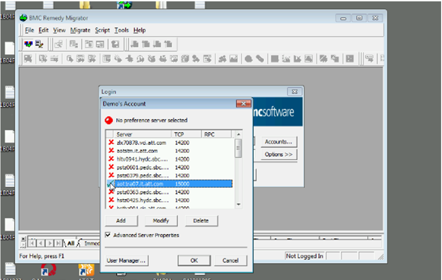
Task: Open the View menu
Action: [59, 30]
